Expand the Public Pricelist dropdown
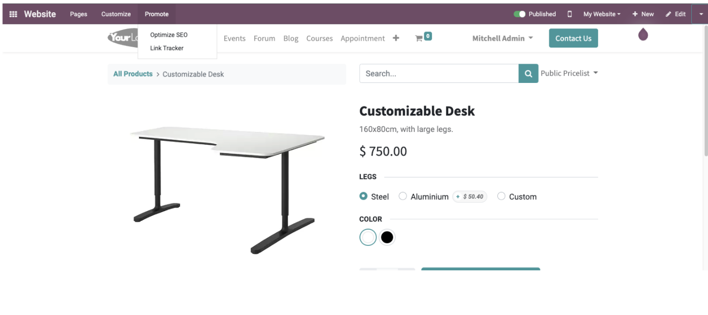Image resolution: width=708 pixels, height=315 pixels. 569,73
